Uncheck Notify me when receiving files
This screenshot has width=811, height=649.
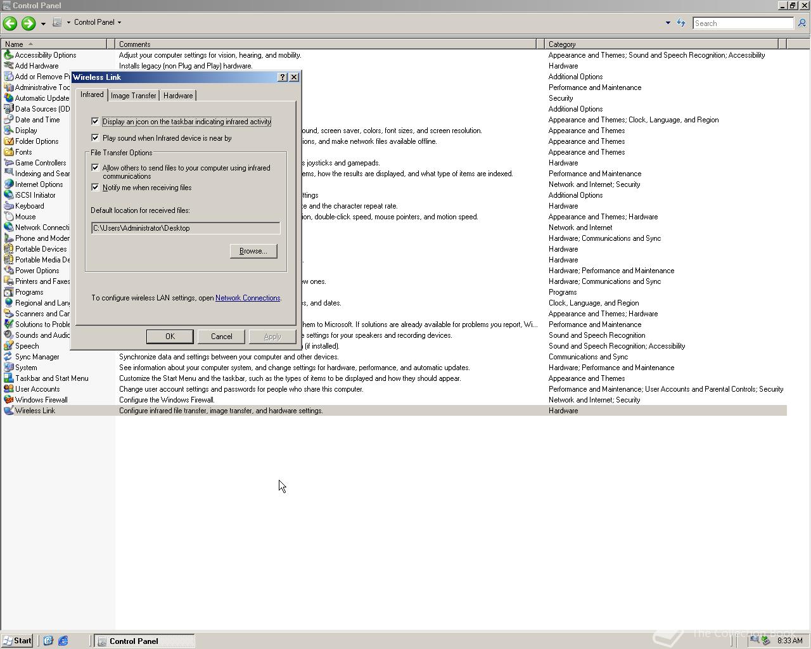95,187
